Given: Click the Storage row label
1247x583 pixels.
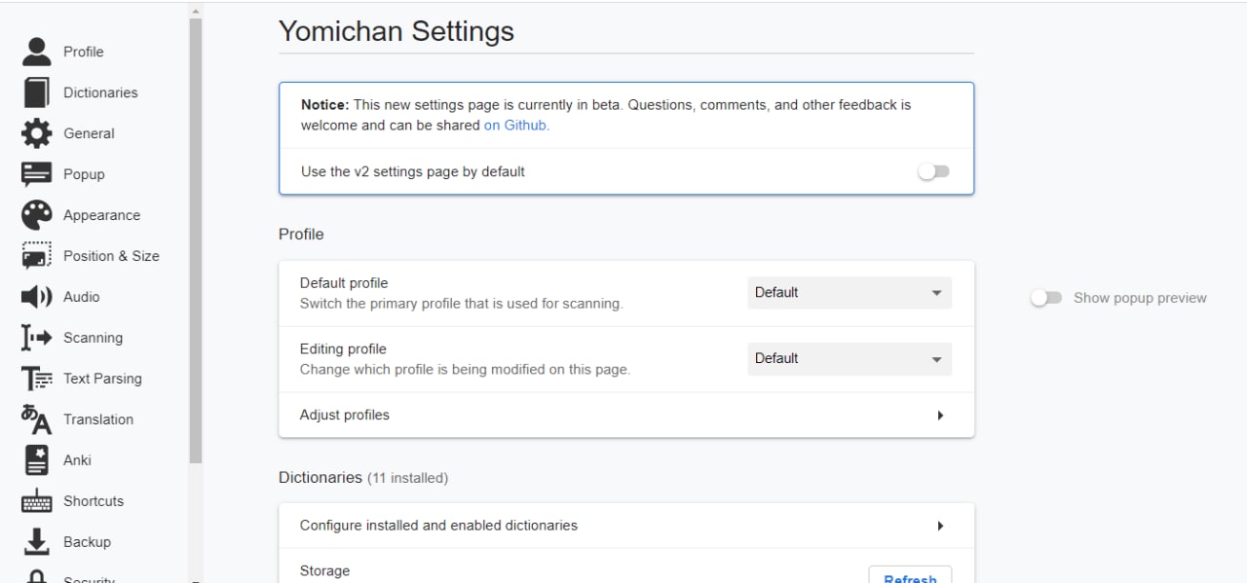Looking at the screenshot, I should 324,571.
